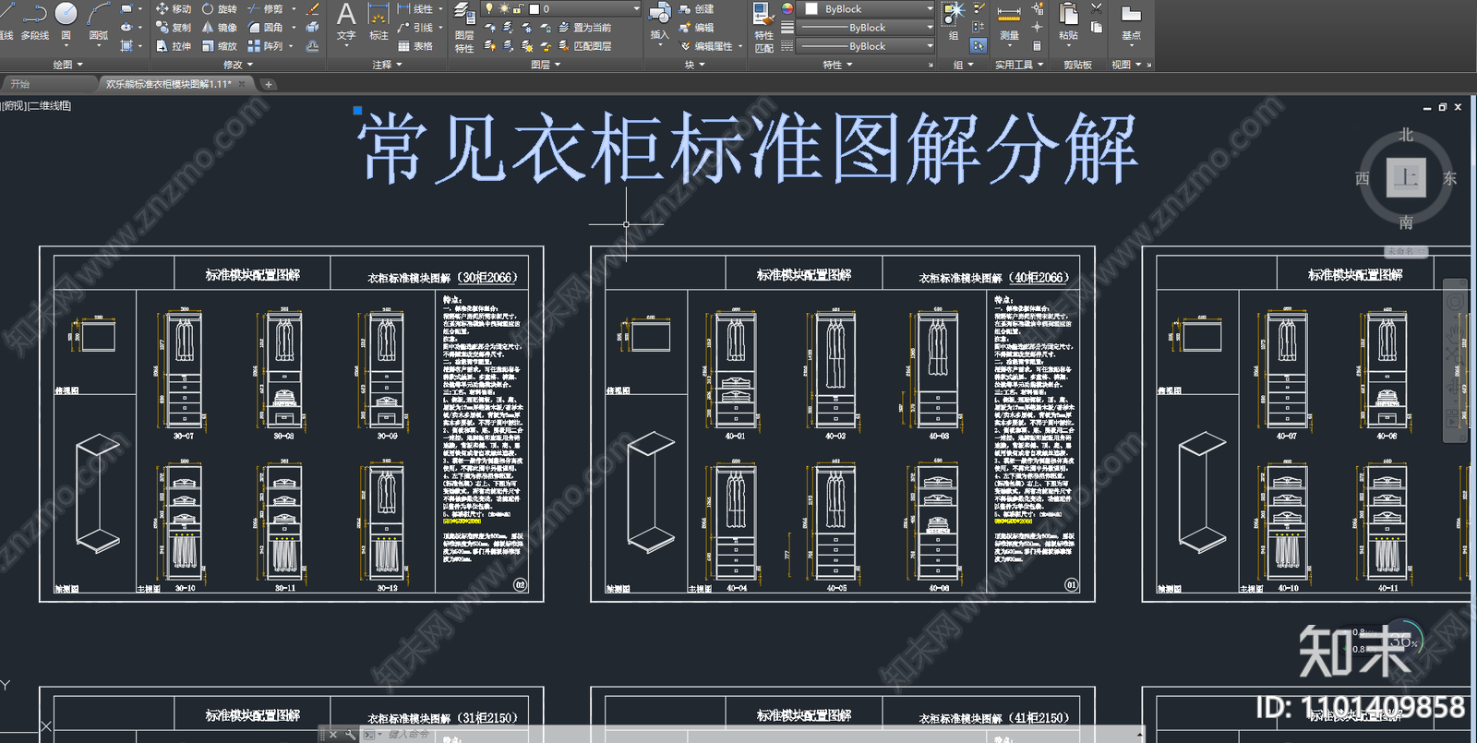
Task: Expand the 绘图 panel
Action: (x=67, y=65)
